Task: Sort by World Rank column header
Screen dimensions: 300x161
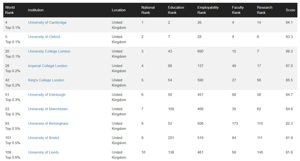Action: 10,10
